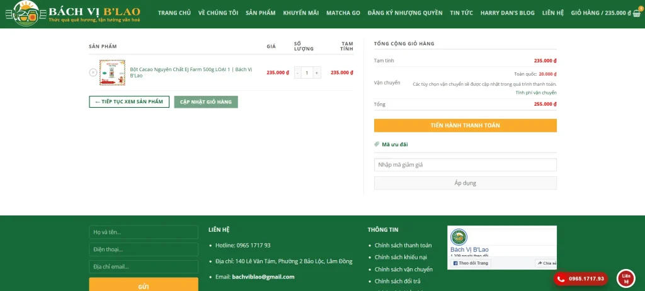Click Tiếp tục xem sản phẩm button
This screenshot has height=291, width=645.
[x=129, y=101]
